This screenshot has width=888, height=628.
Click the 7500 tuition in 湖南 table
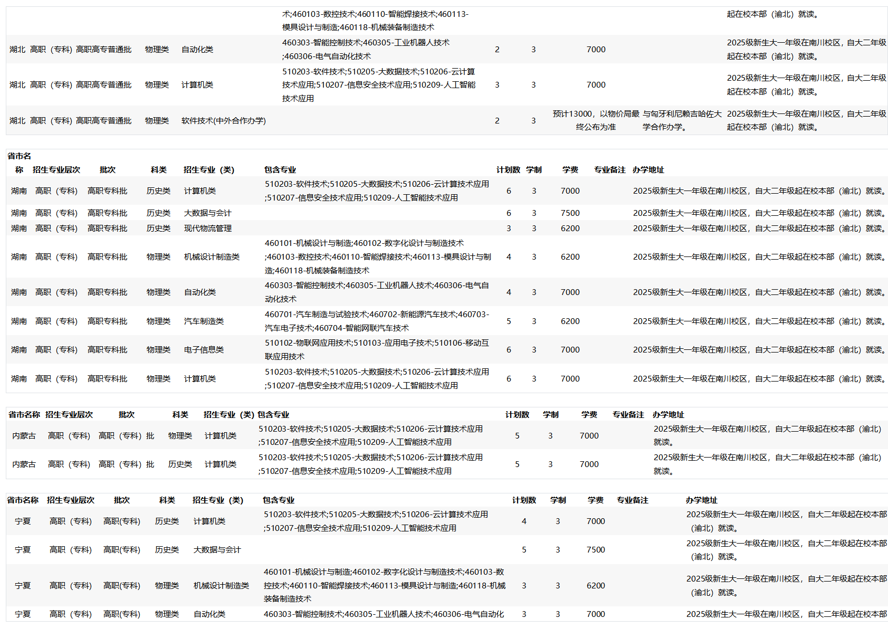(x=570, y=213)
